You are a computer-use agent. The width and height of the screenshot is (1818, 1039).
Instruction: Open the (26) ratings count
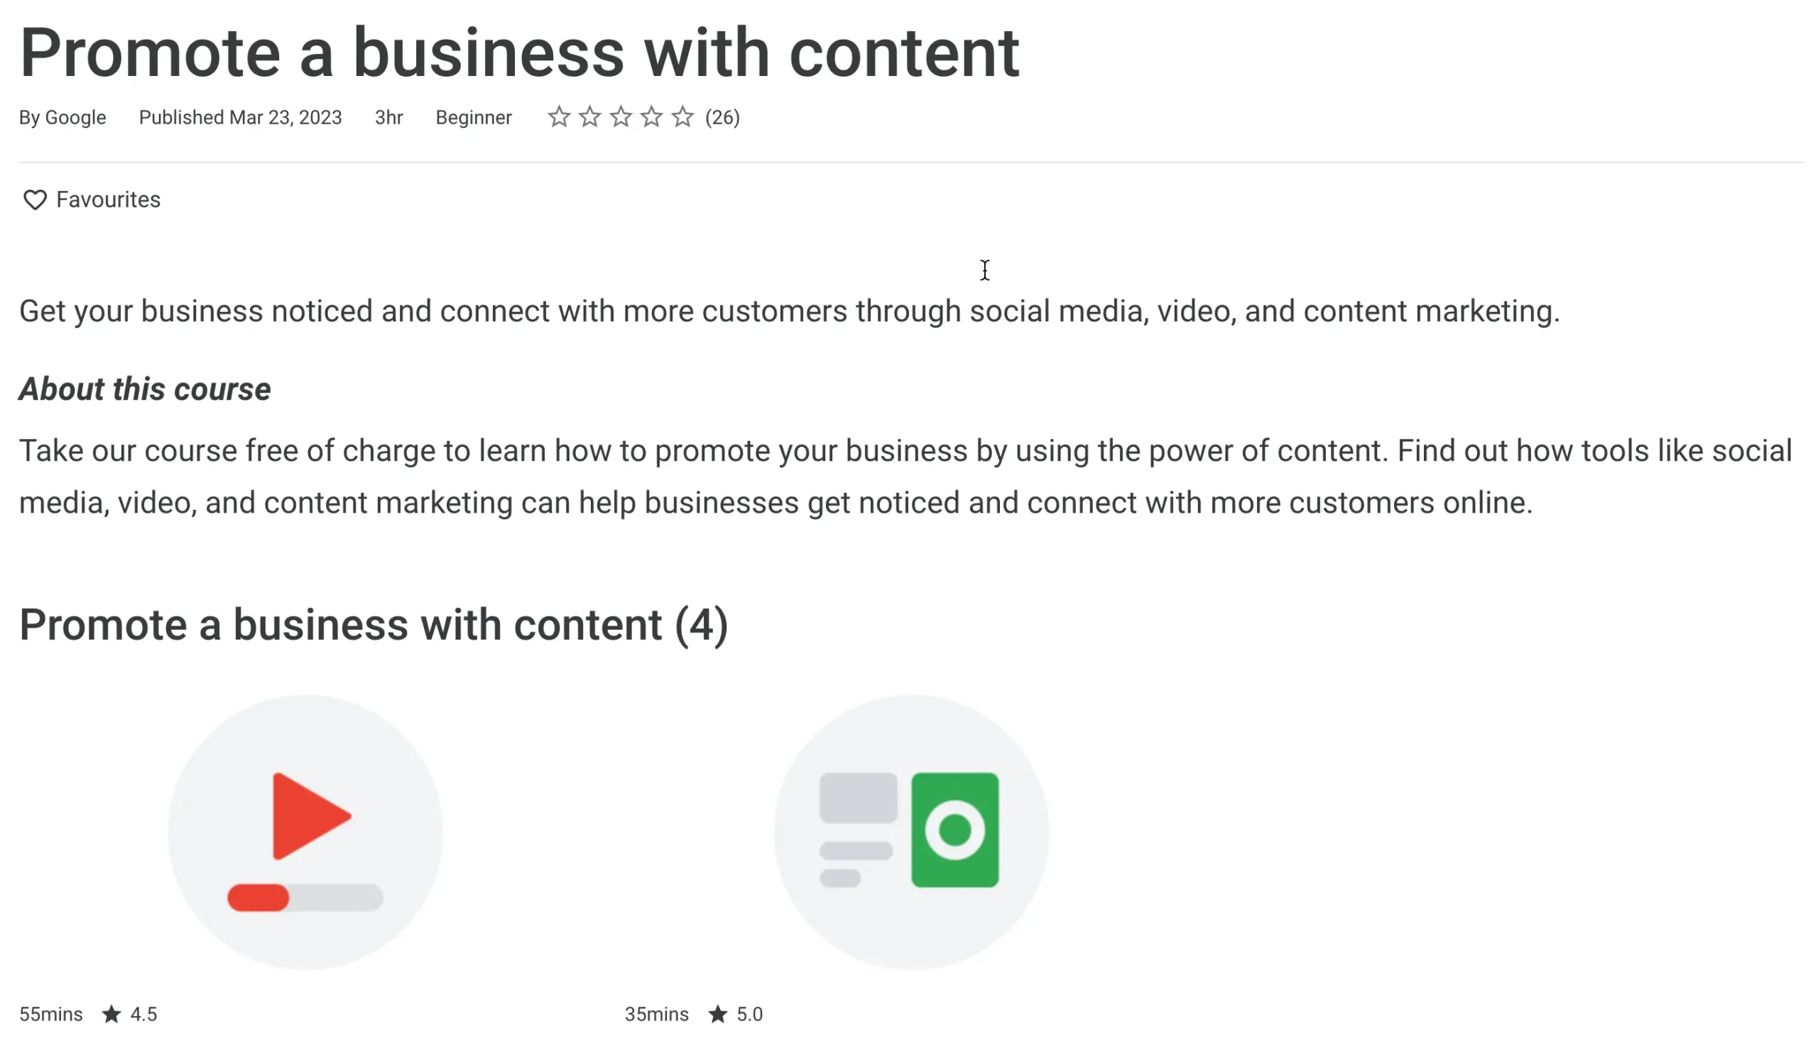tap(722, 118)
